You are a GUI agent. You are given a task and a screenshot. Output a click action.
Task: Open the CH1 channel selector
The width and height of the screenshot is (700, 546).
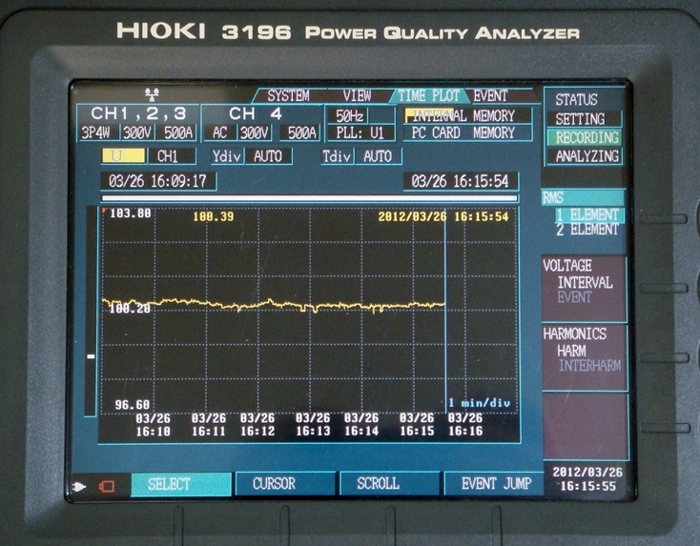click(171, 156)
